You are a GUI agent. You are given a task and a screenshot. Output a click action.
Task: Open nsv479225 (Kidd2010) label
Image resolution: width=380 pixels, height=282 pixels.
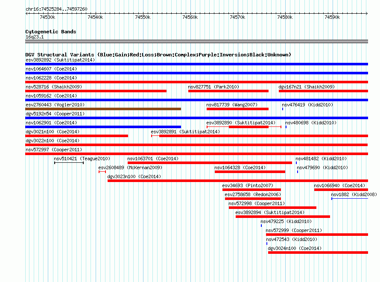(x=286, y=221)
